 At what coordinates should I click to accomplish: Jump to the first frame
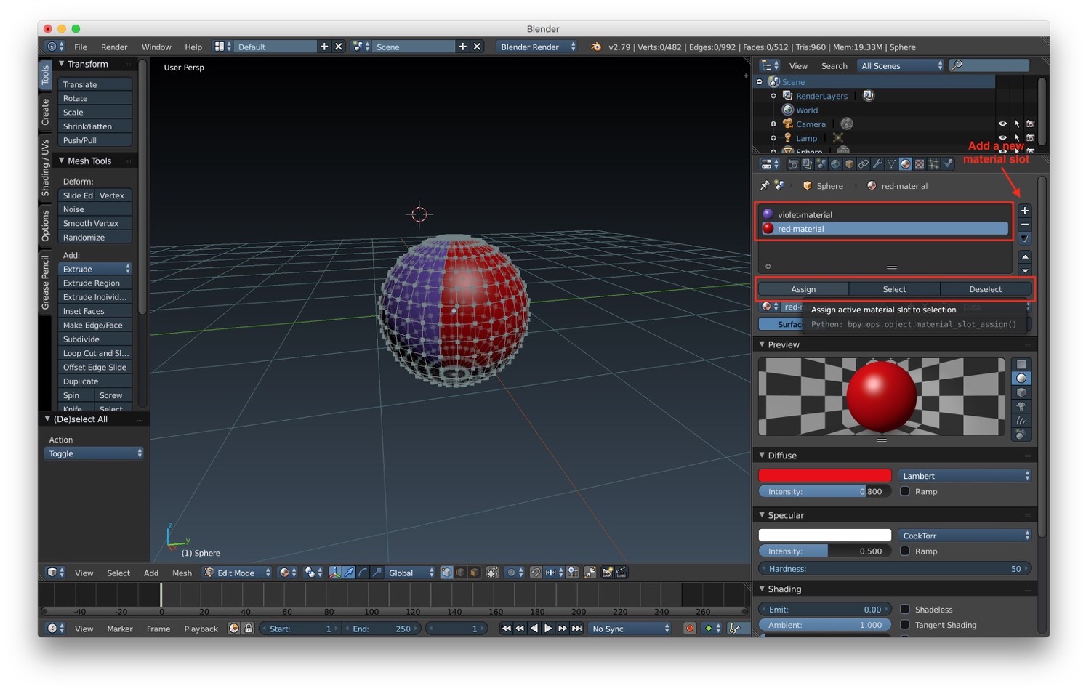[x=506, y=629]
